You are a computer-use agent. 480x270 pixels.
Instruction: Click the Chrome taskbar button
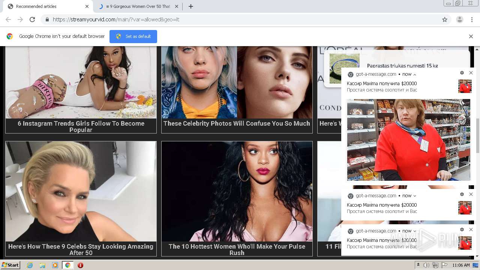(67, 265)
